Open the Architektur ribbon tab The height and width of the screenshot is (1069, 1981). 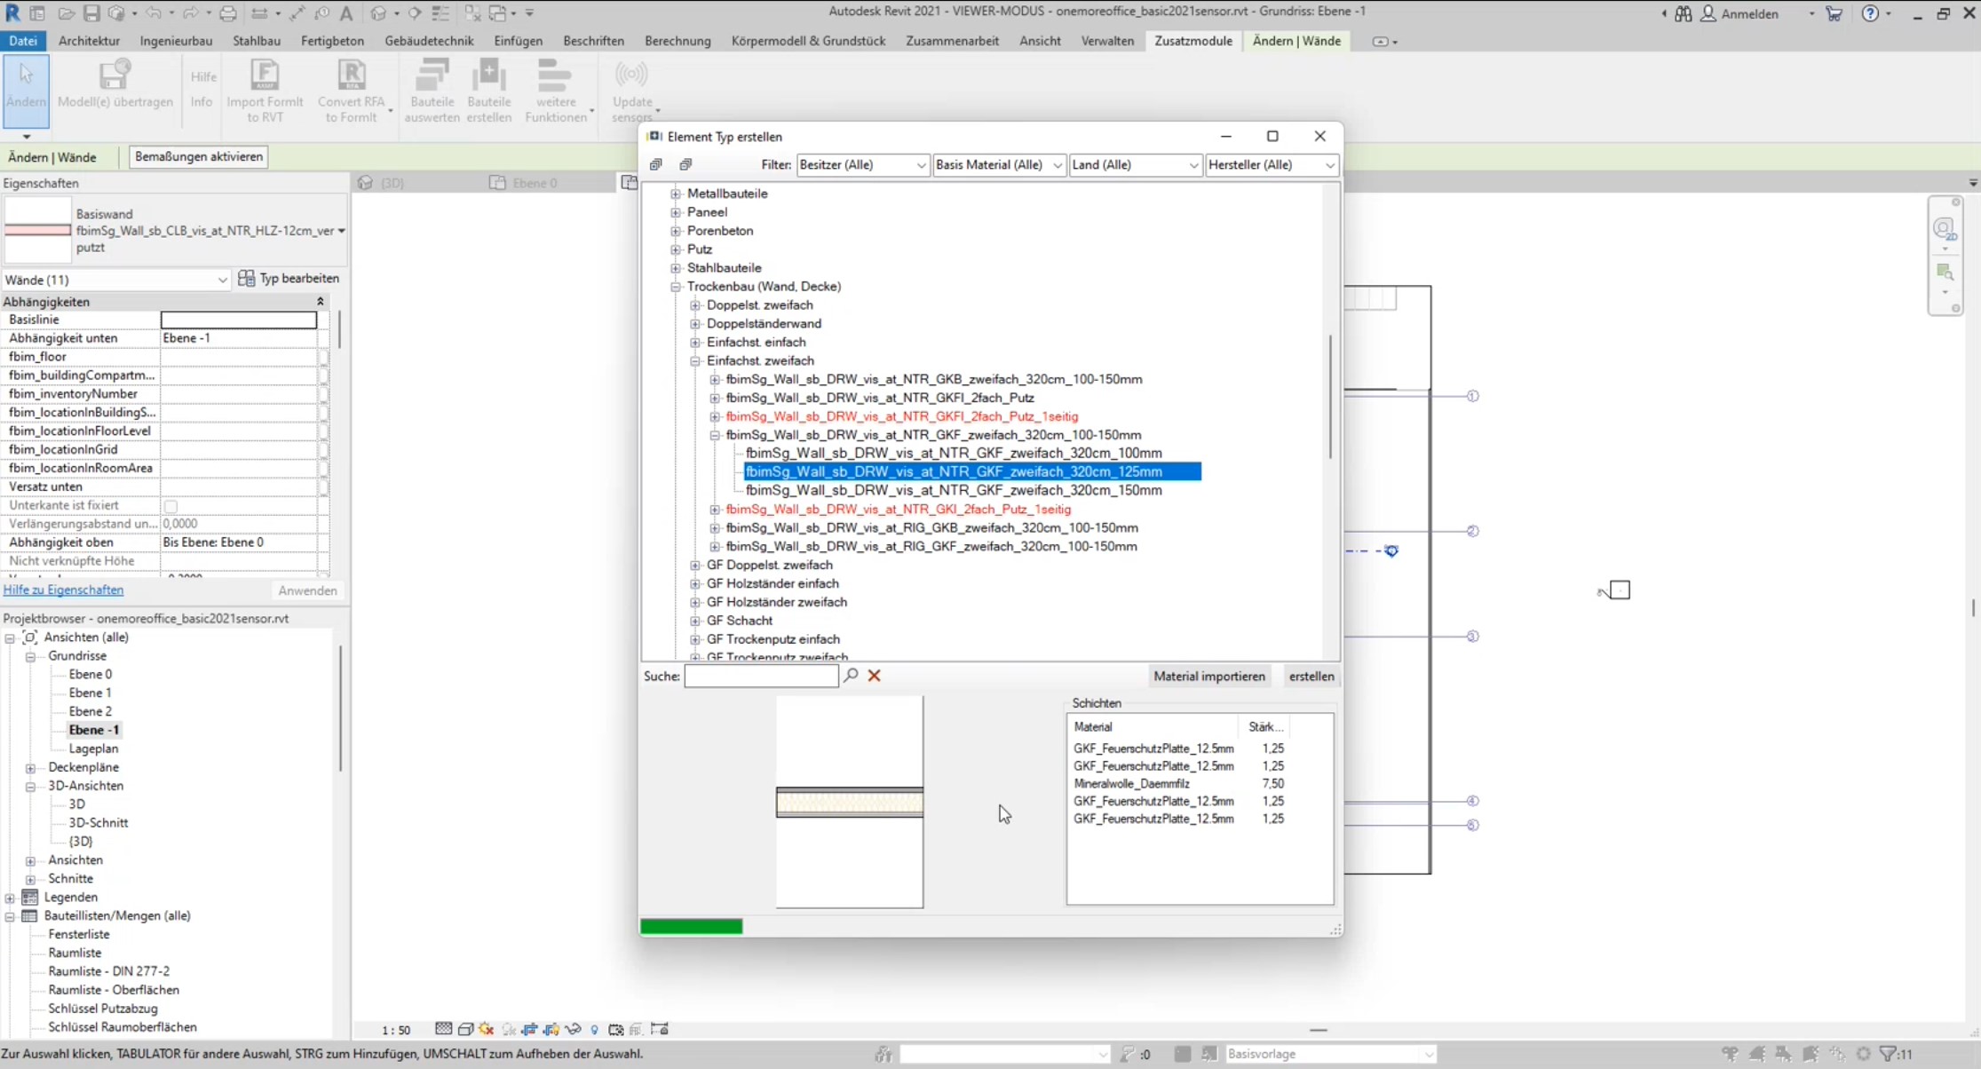[89, 41]
